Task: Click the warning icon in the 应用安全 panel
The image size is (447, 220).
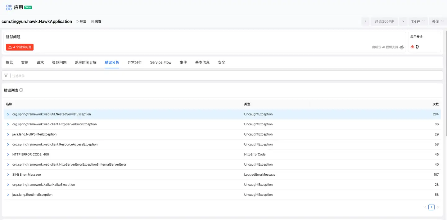Action: [x=412, y=47]
